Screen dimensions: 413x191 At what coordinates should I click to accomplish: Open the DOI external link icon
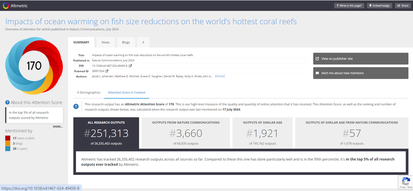click(x=130, y=66)
